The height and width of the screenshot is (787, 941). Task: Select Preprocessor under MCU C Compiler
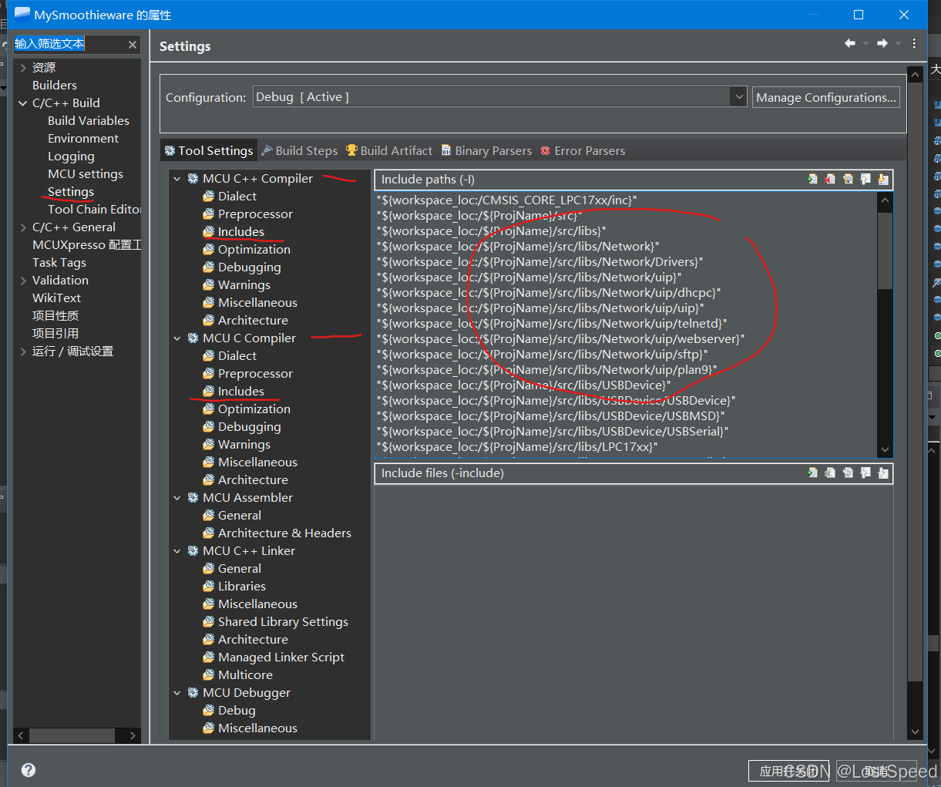click(x=255, y=374)
